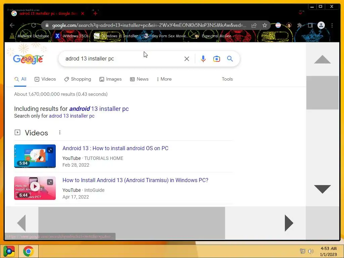Click the TUTORIALS HOME channel text
Screen dimensions: 344x258
[x=104, y=159]
